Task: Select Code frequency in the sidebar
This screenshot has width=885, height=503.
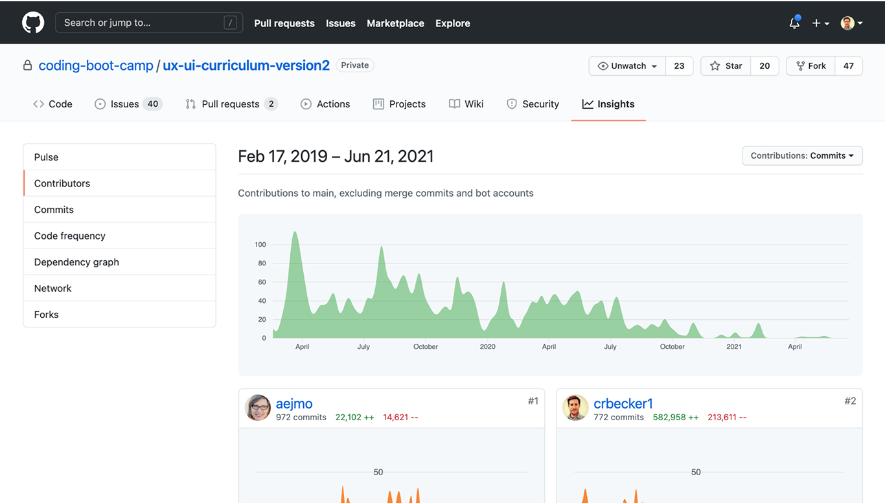Action: tap(120, 236)
